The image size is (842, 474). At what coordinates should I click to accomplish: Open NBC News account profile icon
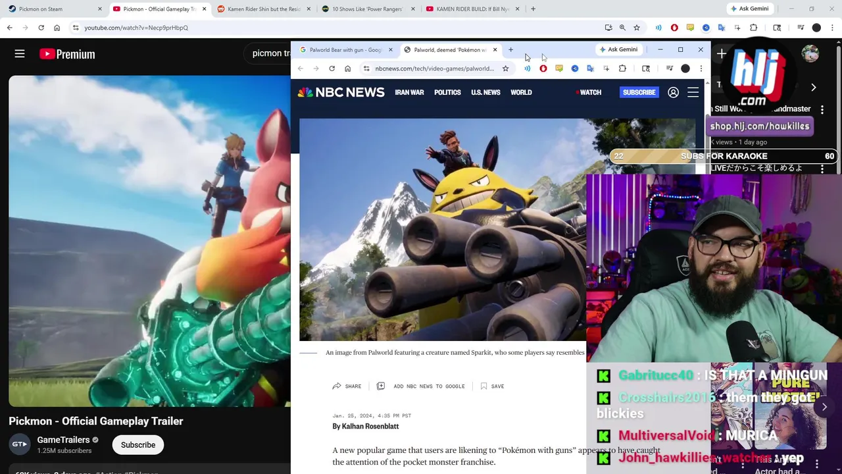tap(673, 93)
